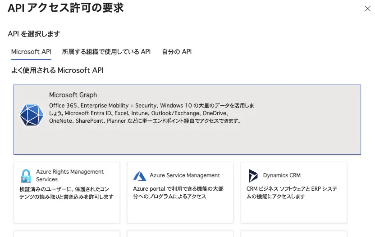
Task: Click the Microsoft Graph polyhedron icon
Action: [32, 115]
